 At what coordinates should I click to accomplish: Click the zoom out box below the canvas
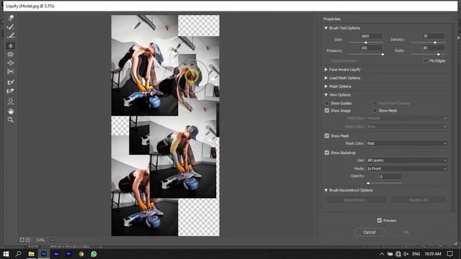point(22,240)
